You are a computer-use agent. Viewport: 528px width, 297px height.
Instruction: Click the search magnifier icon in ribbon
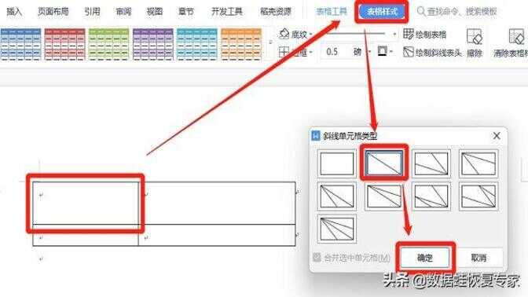421,12
